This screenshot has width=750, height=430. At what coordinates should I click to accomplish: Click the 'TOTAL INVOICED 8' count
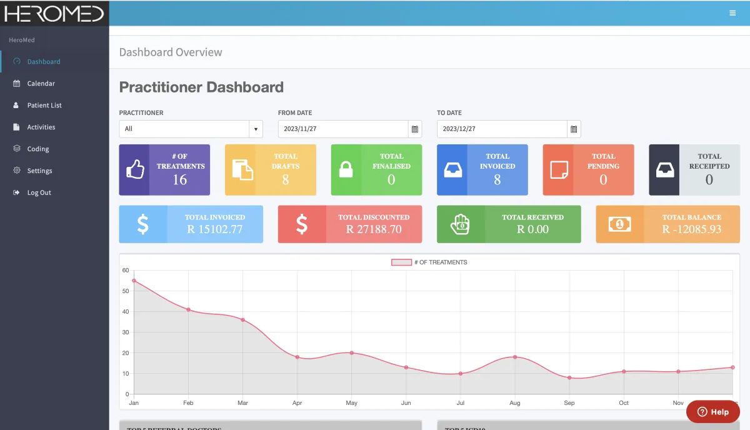497,180
